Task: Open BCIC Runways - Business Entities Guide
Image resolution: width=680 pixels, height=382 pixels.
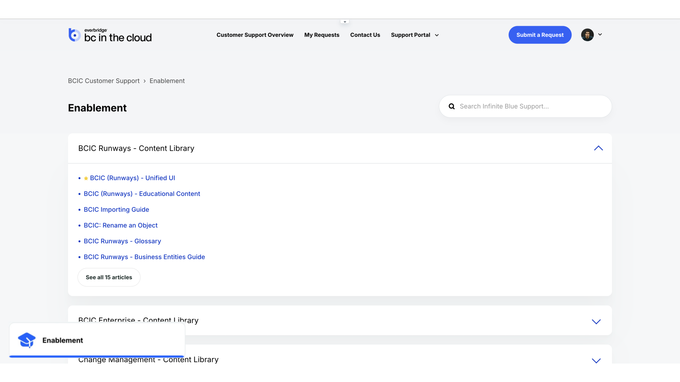Action: tap(144, 257)
